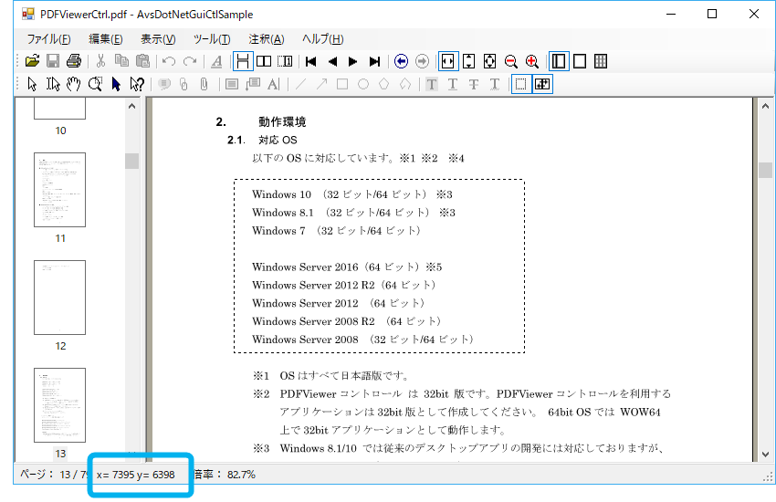Screen dimensions: 776x502
Task: Click the Next page arrow
Action: [x=353, y=61]
